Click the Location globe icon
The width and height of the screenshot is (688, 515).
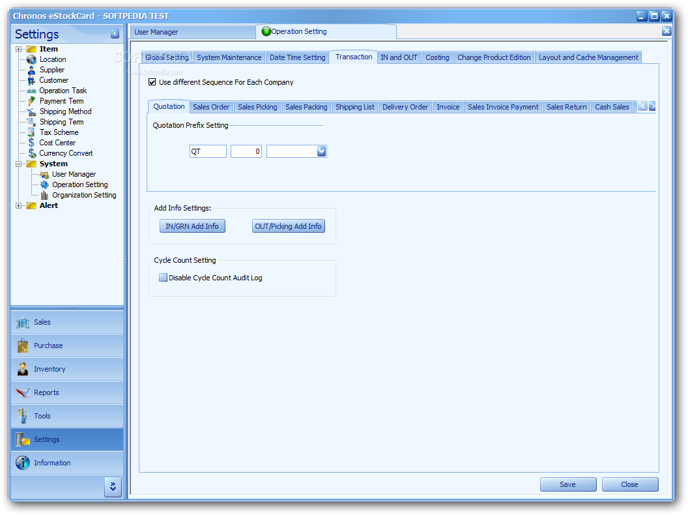[x=31, y=59]
